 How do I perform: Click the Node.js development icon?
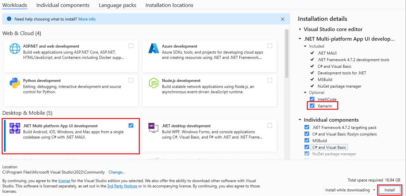coord(153,83)
